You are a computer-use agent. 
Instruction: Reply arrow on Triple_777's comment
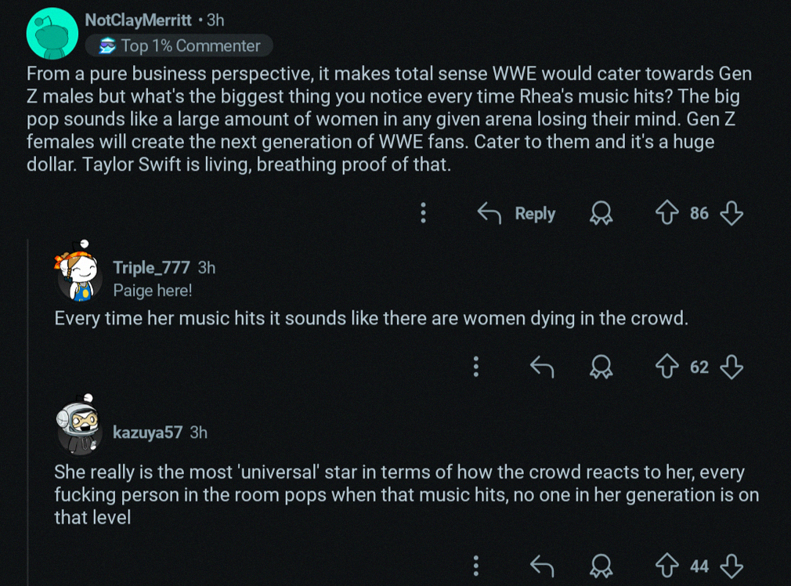[x=542, y=367]
